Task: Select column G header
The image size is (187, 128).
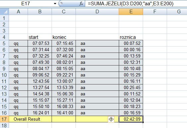Action: [177, 12]
